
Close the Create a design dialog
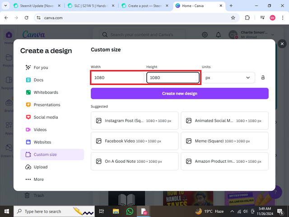point(282,44)
